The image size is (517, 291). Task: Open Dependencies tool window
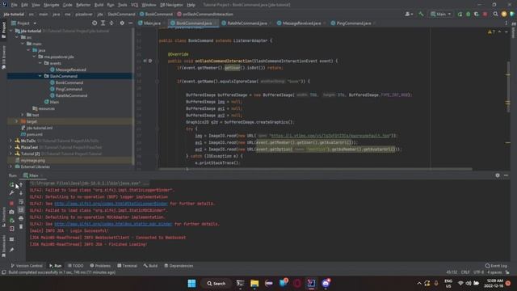tap(179, 266)
